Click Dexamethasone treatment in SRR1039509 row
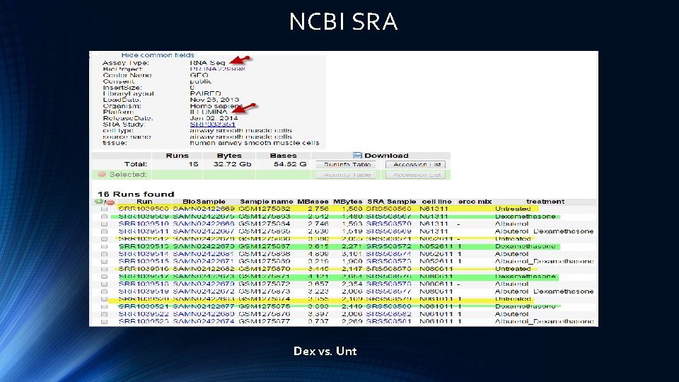 point(526,216)
